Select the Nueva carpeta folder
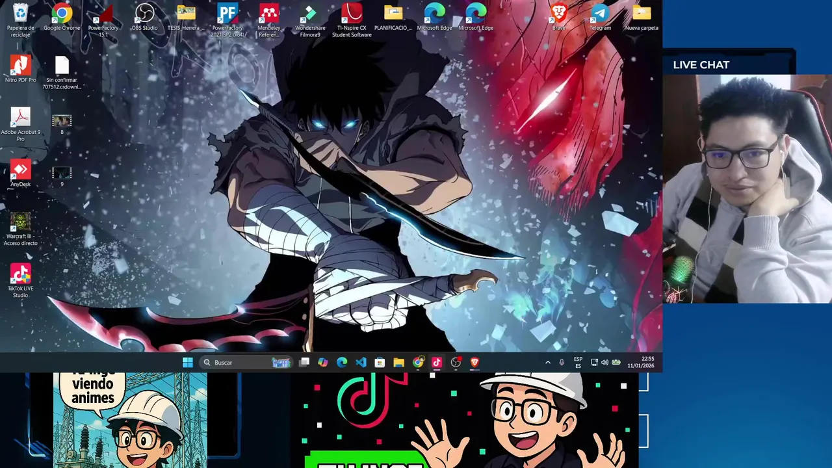832x468 pixels. [642, 17]
